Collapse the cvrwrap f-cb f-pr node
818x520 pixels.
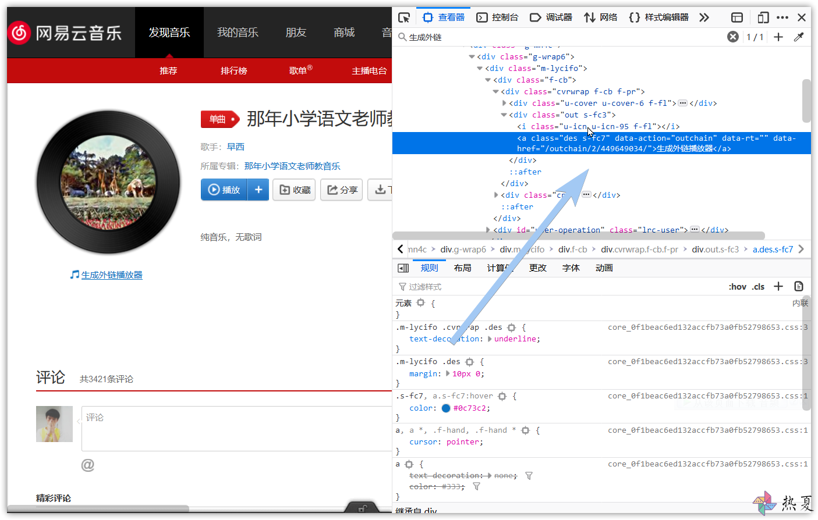495,92
